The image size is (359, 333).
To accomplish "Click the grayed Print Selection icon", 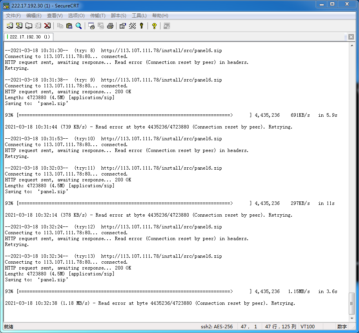I will tap(101, 26).
